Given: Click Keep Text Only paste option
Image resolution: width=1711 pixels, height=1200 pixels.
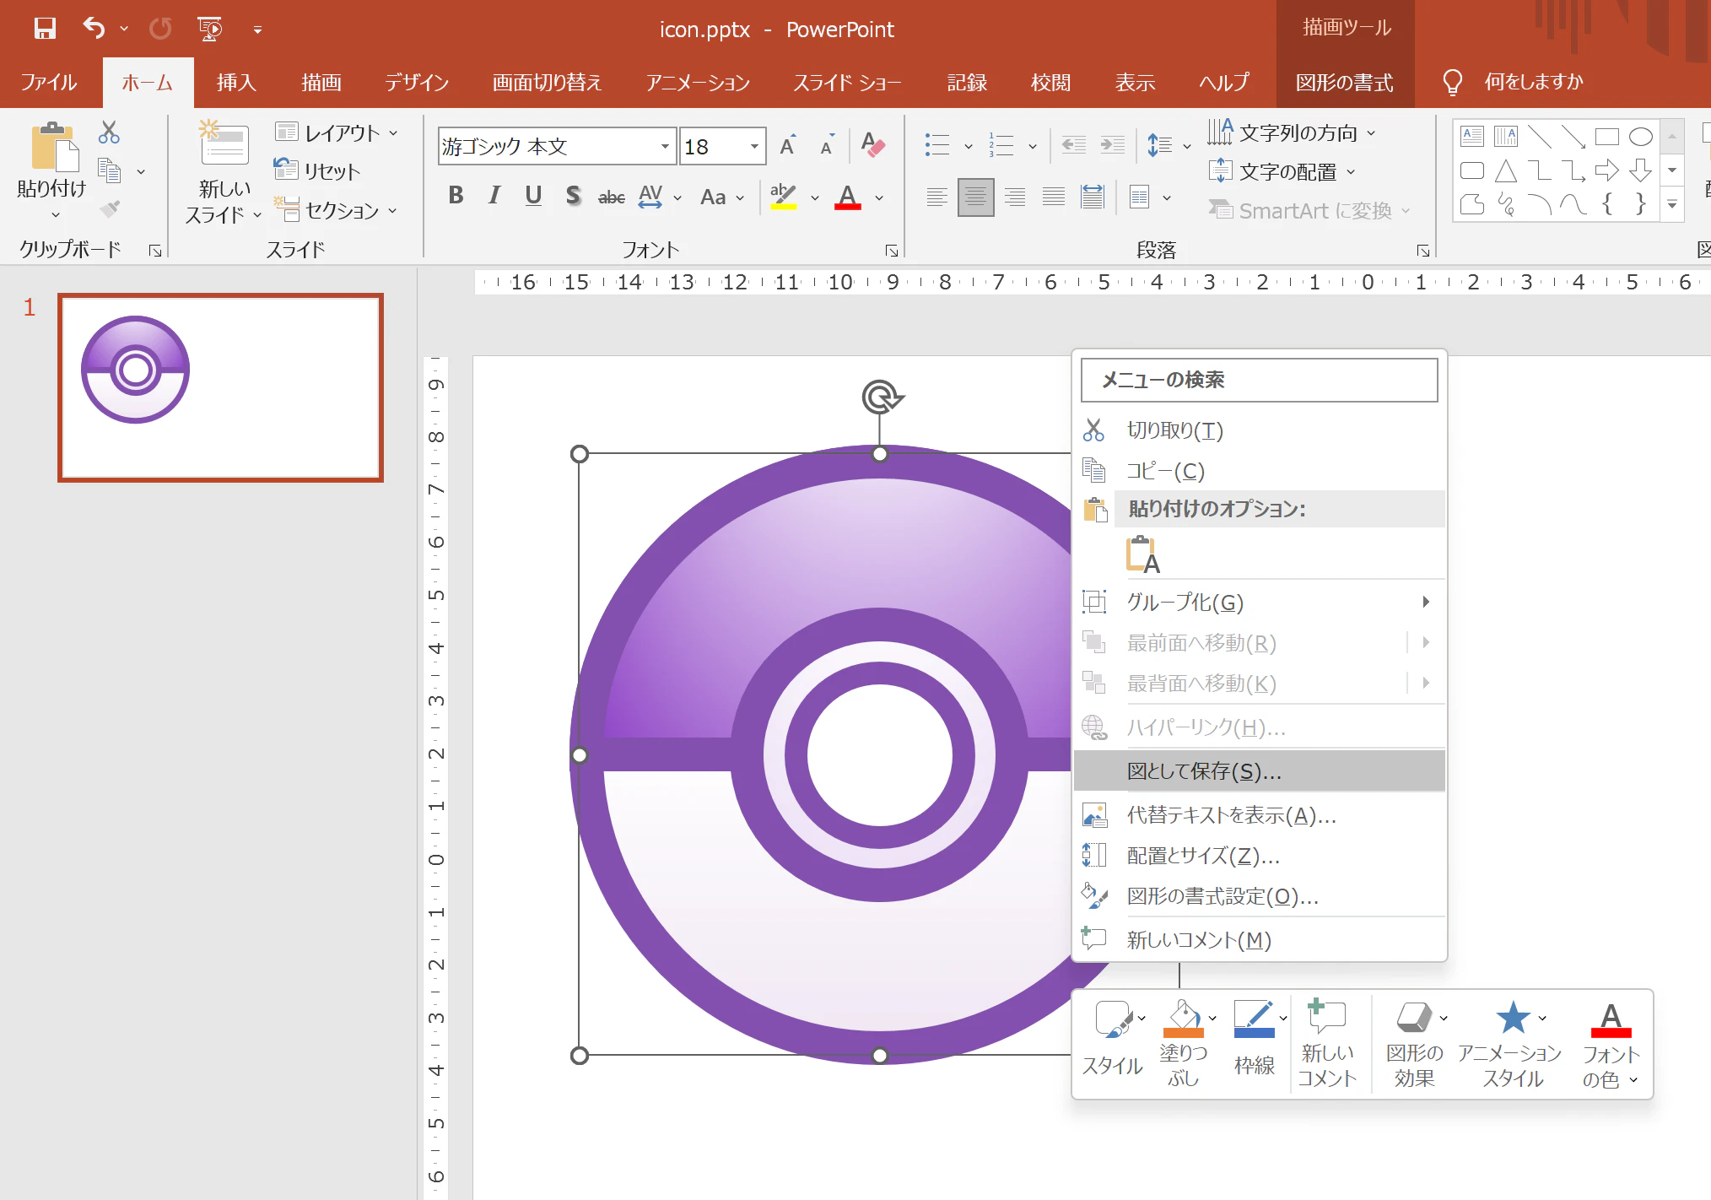Looking at the screenshot, I should click(1142, 555).
